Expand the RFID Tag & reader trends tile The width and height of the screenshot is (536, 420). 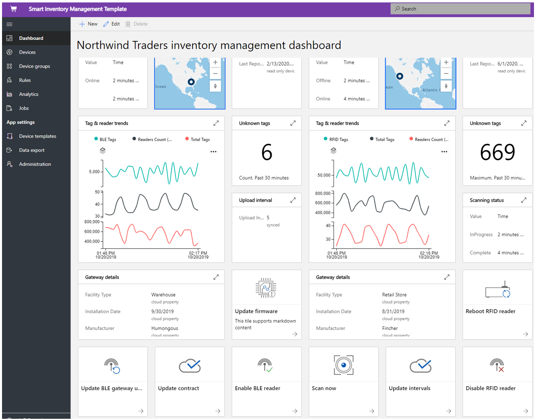point(447,123)
